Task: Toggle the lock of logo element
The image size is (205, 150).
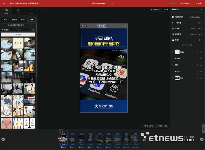Action: coord(201,52)
